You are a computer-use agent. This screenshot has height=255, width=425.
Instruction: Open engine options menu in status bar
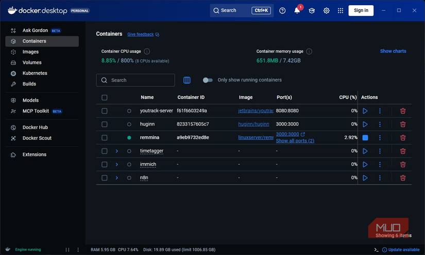point(78,249)
